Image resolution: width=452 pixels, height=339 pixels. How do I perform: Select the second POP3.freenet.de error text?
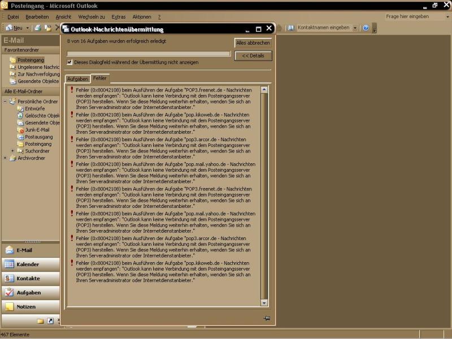pyautogui.click(x=164, y=197)
